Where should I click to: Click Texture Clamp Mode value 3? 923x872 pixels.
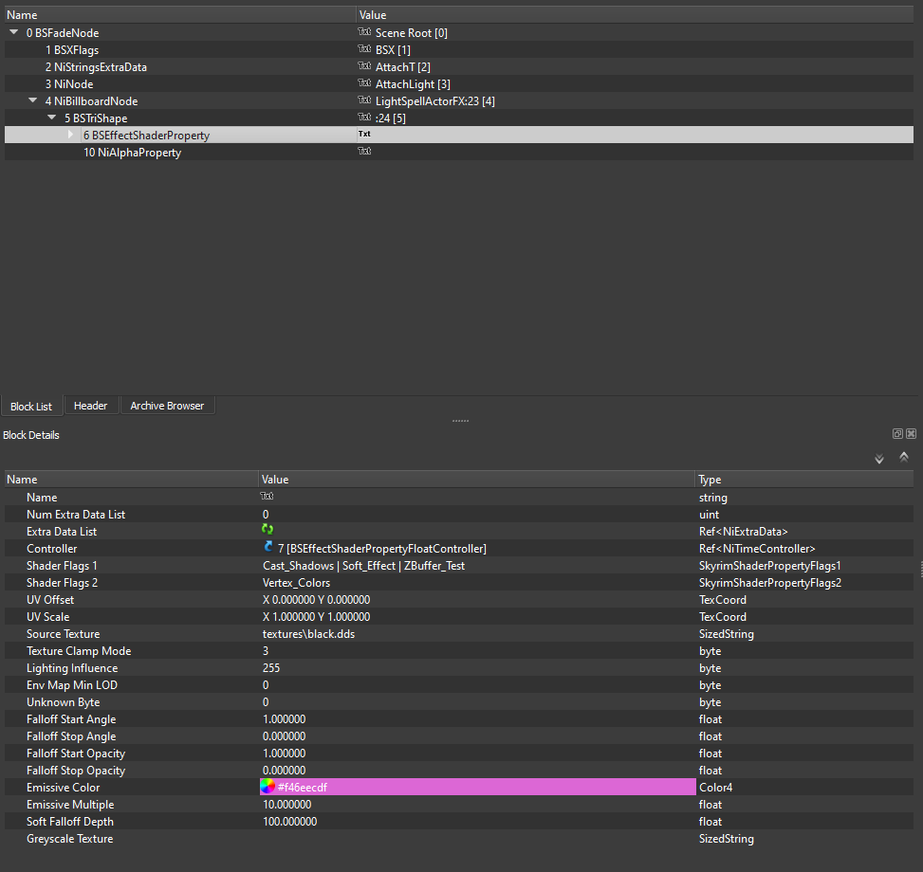[x=266, y=651]
